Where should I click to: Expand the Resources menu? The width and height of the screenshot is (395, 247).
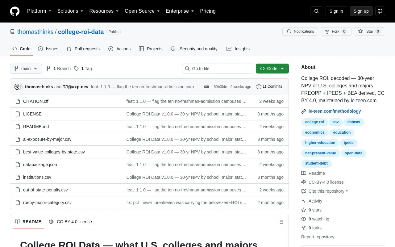104,11
